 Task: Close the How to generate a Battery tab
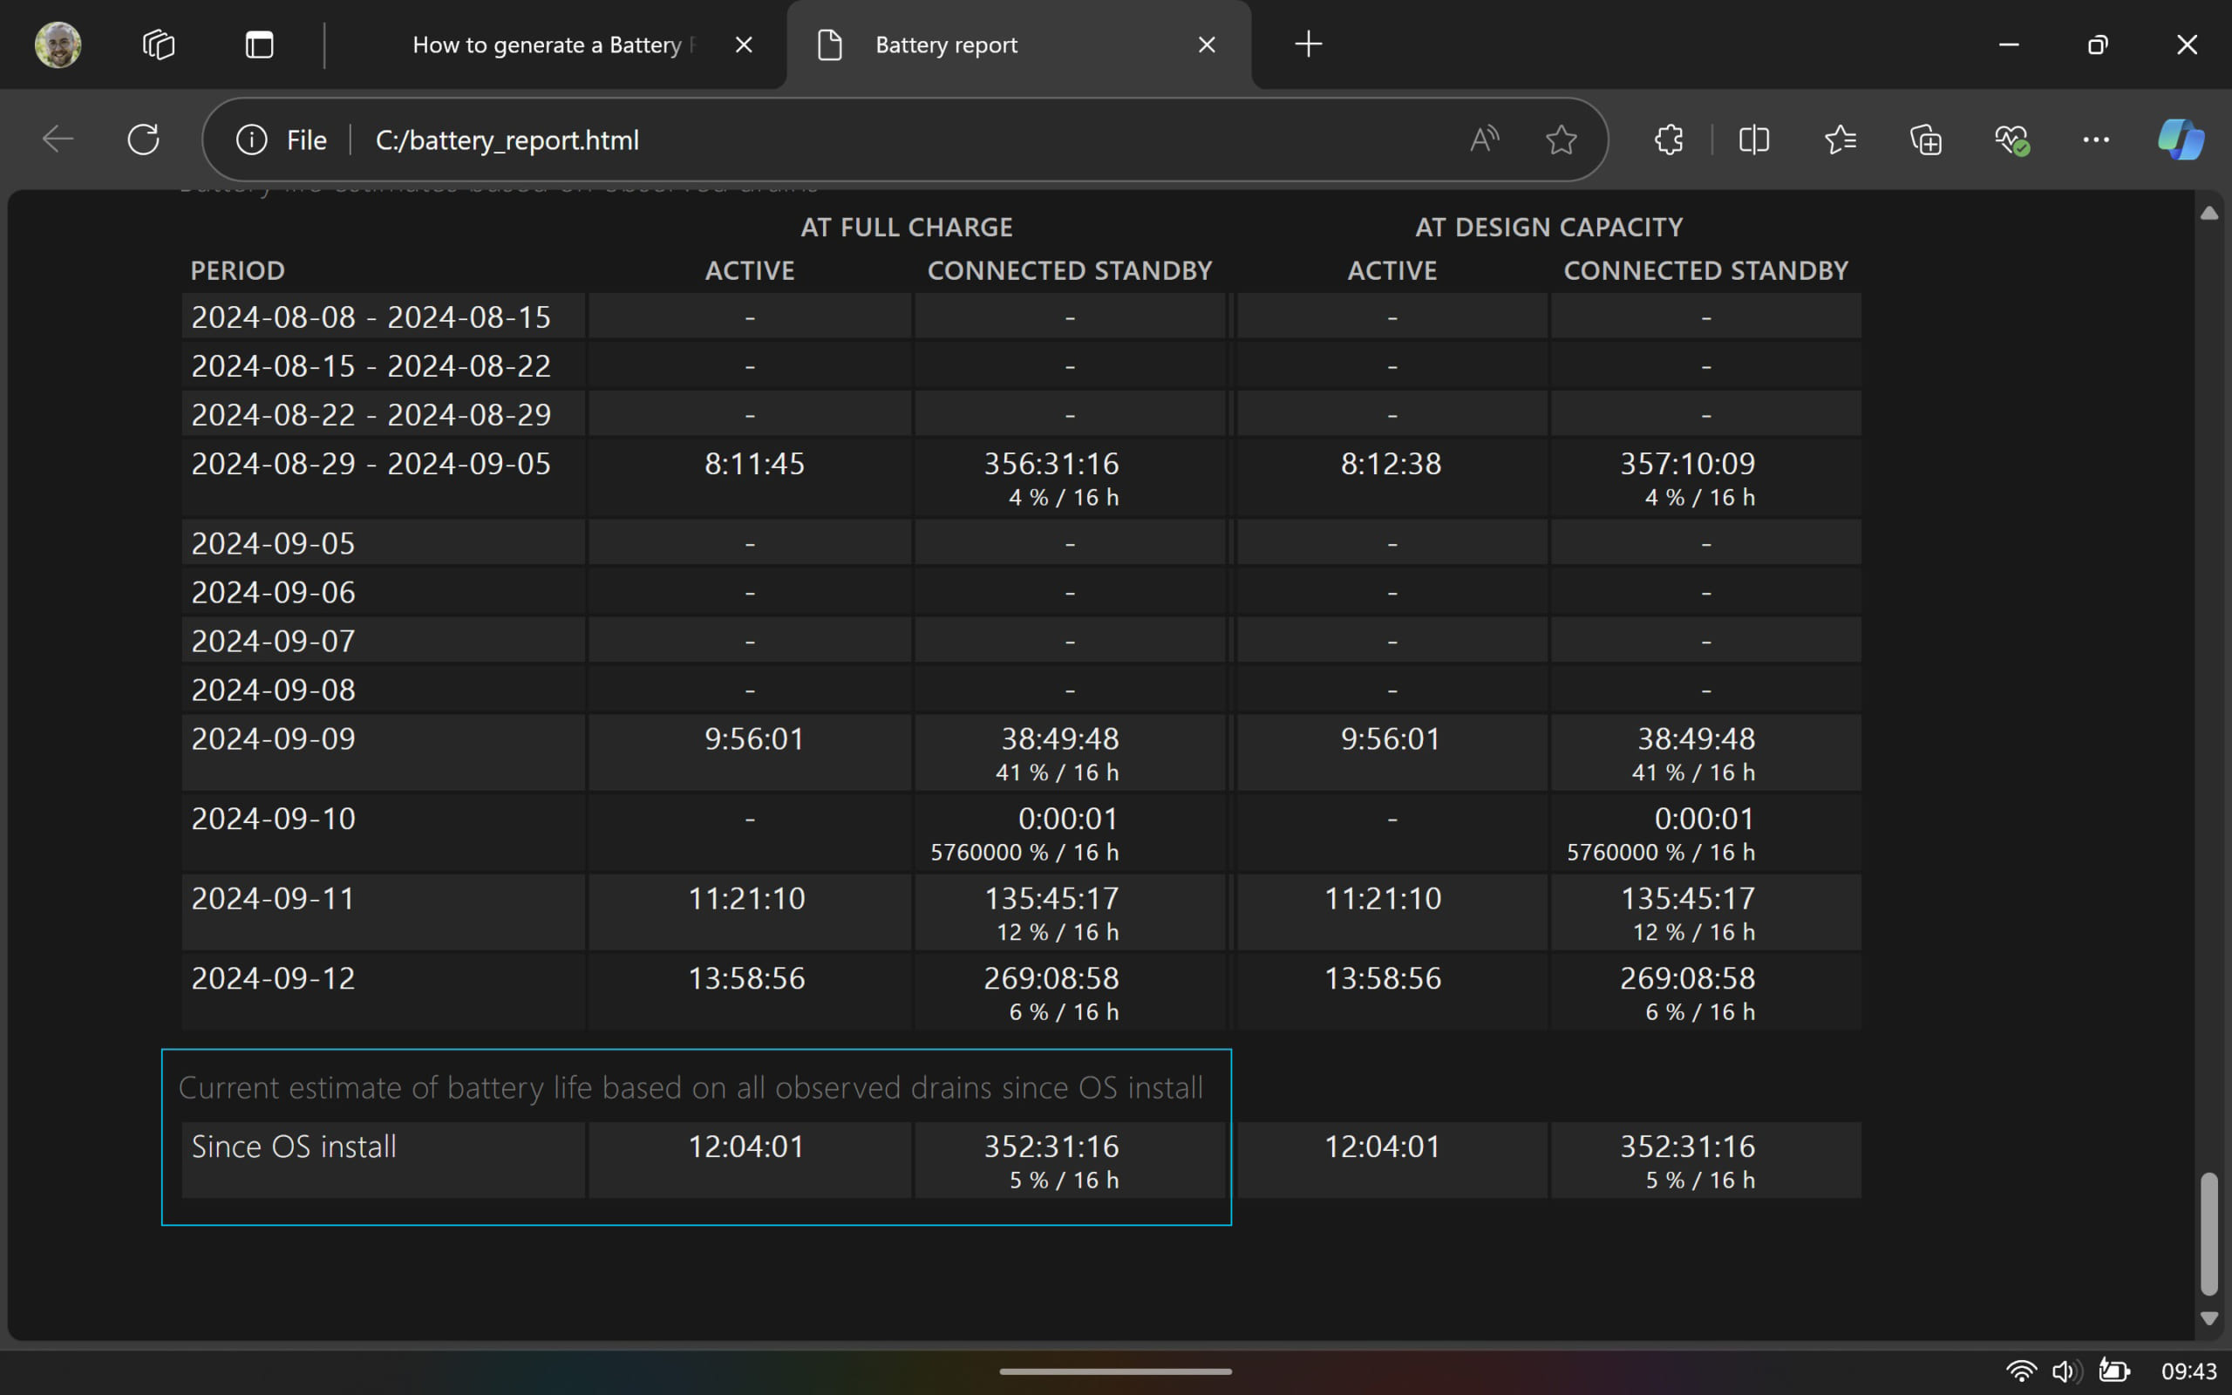744,44
